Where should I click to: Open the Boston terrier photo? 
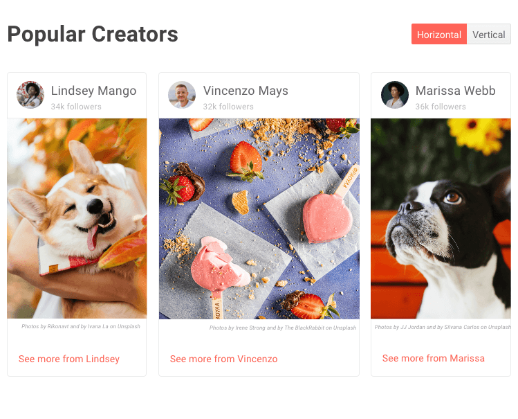click(441, 219)
